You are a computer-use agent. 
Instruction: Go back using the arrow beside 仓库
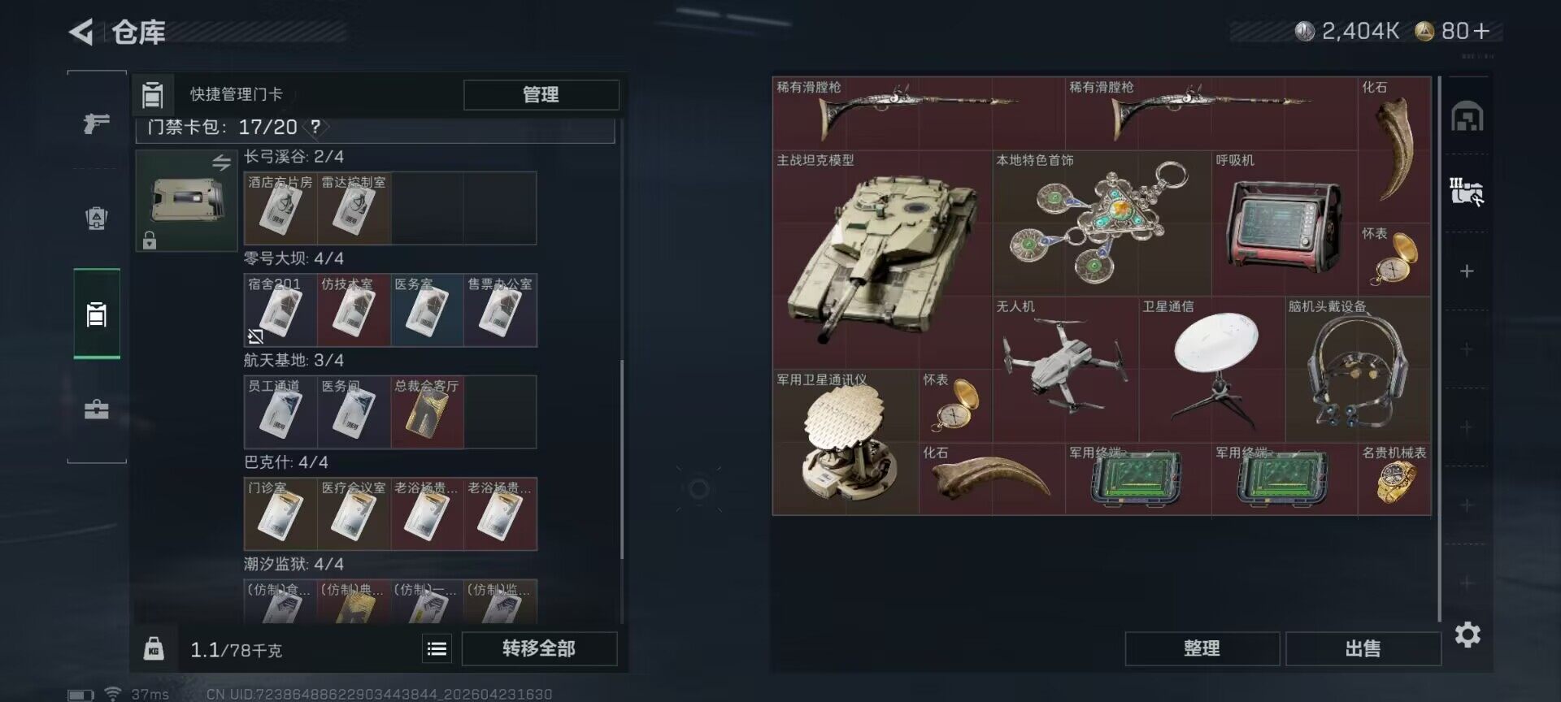(x=81, y=32)
